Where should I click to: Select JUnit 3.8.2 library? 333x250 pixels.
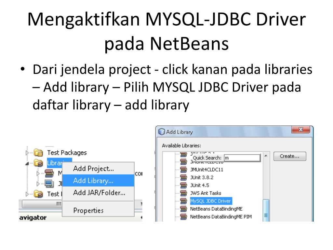pyautogui.click(x=202, y=177)
